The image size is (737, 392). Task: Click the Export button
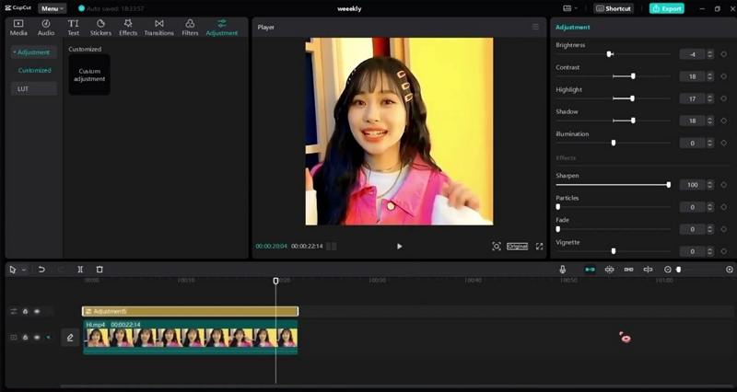(666, 8)
